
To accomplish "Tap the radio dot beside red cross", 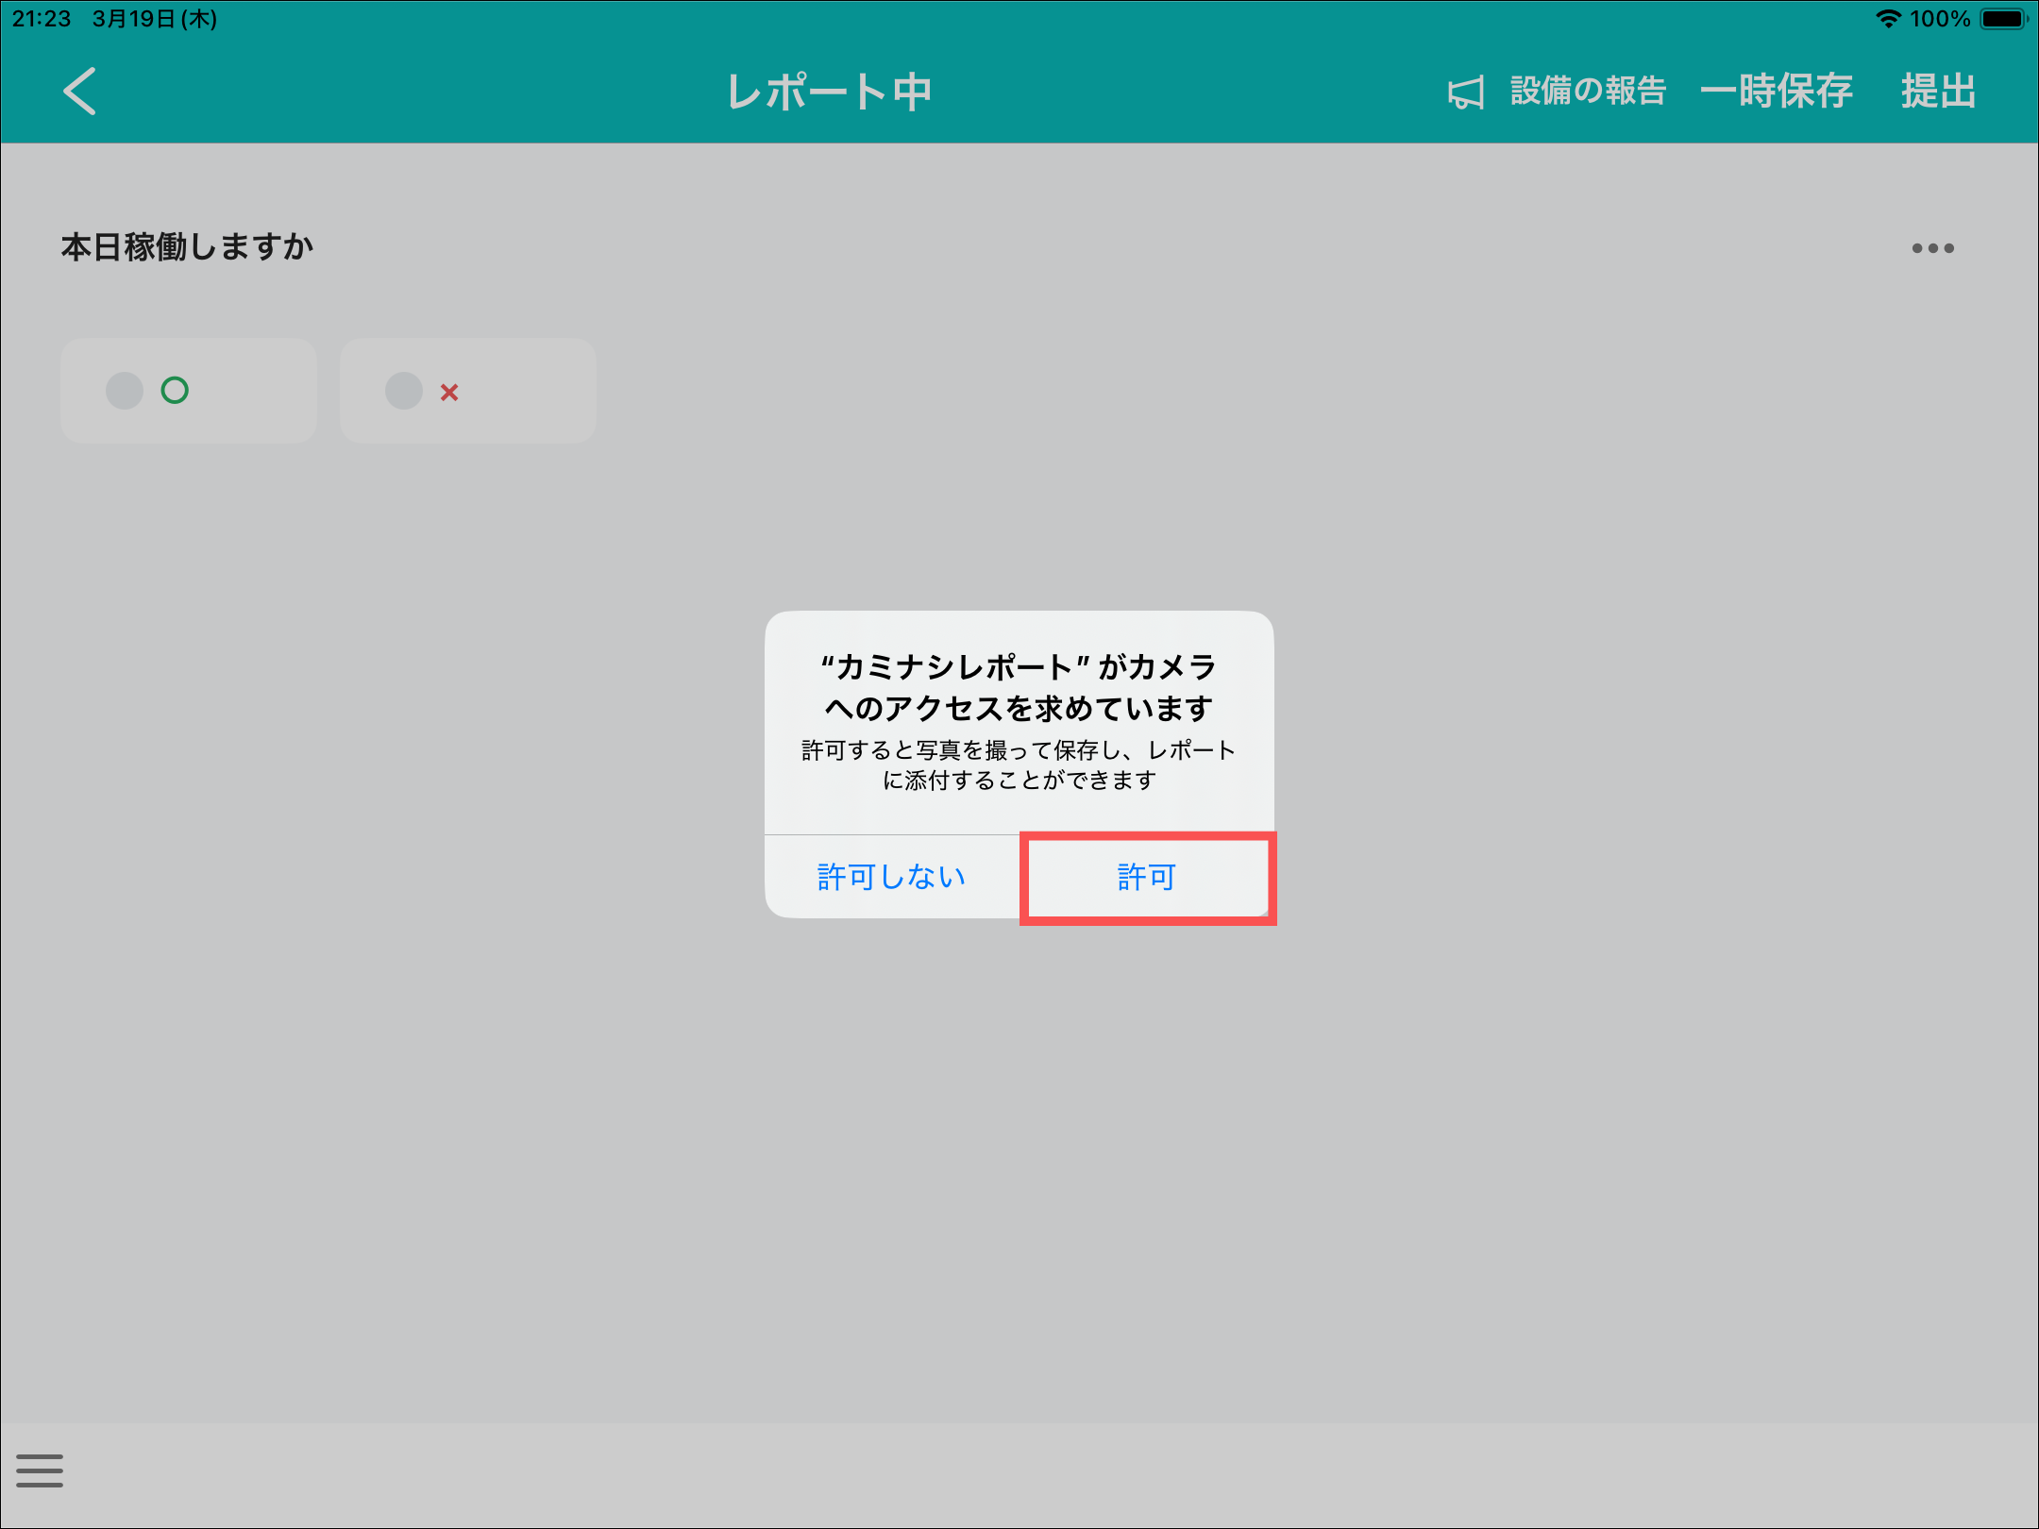I will [x=404, y=390].
